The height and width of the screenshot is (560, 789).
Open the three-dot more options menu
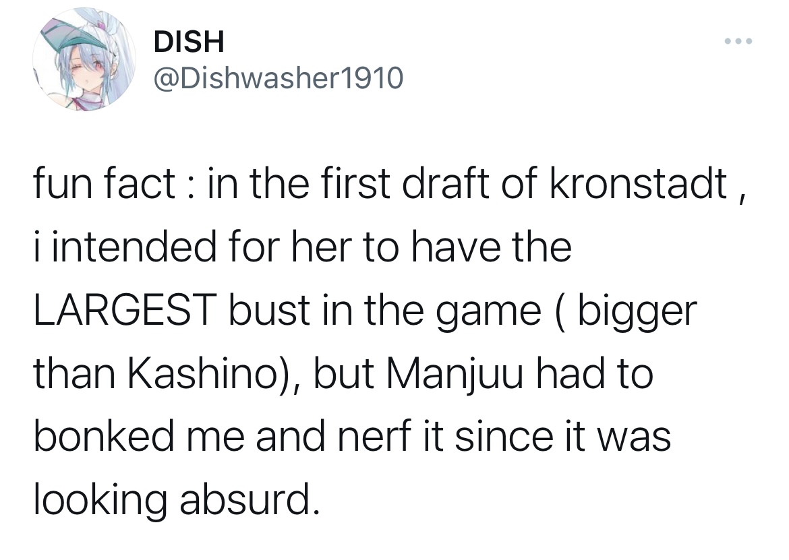point(738,41)
